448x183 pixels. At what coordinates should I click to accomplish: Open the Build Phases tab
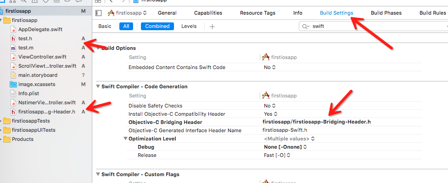coord(386,13)
